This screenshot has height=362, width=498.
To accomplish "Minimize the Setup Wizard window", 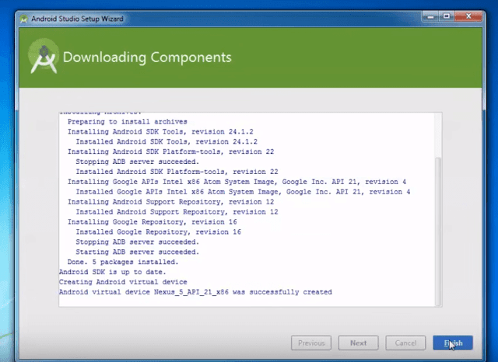I will pyautogui.click(x=430, y=16).
